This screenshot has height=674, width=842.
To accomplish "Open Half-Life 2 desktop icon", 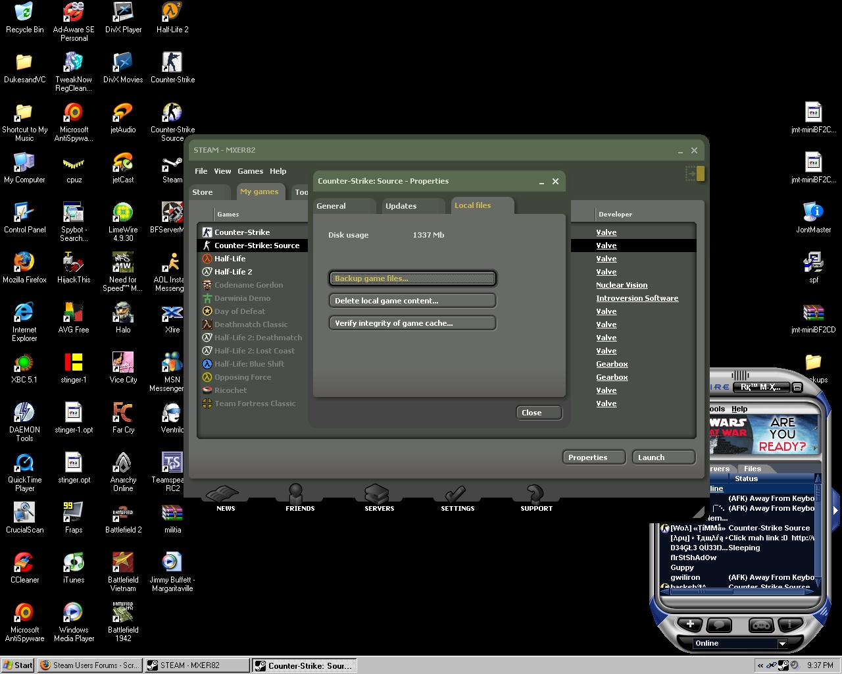I will pyautogui.click(x=172, y=18).
